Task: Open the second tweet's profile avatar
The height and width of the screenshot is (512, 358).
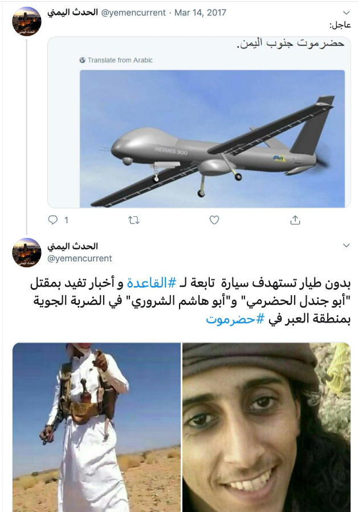Action: pyautogui.click(x=27, y=252)
